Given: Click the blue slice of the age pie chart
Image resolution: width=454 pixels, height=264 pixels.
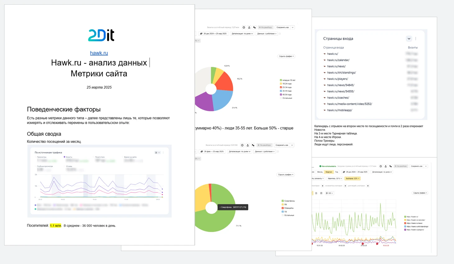Looking at the screenshot, I should (x=223, y=100).
